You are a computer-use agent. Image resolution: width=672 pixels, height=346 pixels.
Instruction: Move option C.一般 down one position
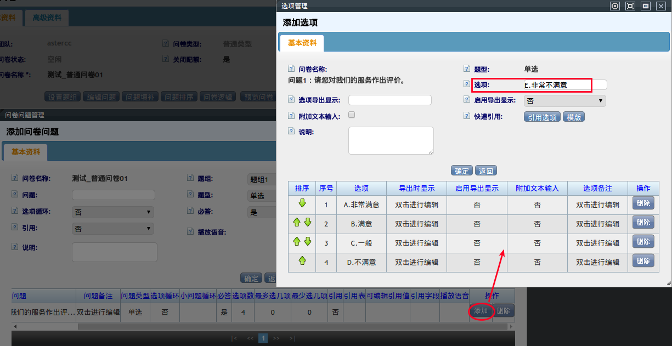point(307,242)
